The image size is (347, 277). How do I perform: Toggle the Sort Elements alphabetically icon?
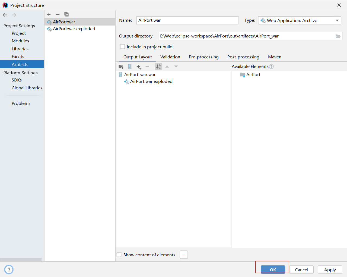click(158, 67)
